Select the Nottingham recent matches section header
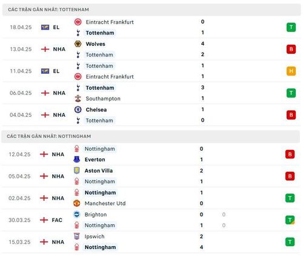 pyautogui.click(x=150, y=136)
